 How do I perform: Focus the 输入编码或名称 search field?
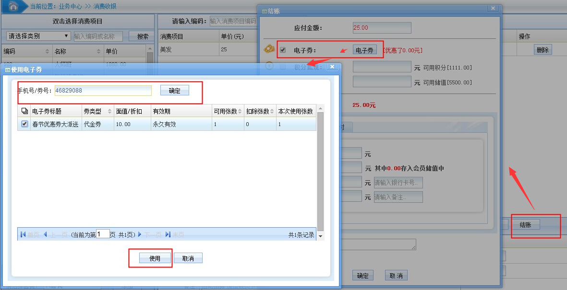point(98,36)
